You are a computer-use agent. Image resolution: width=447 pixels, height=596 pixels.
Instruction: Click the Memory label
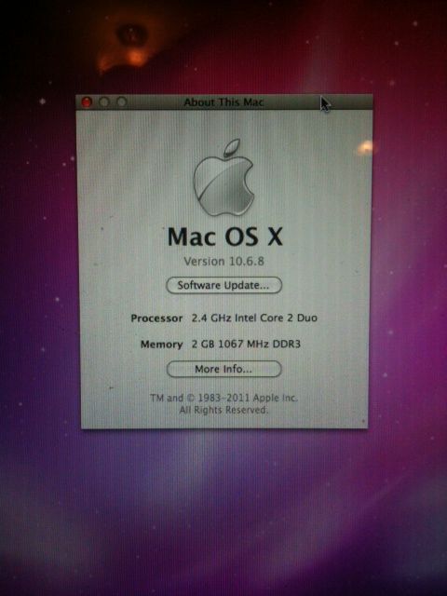161,345
